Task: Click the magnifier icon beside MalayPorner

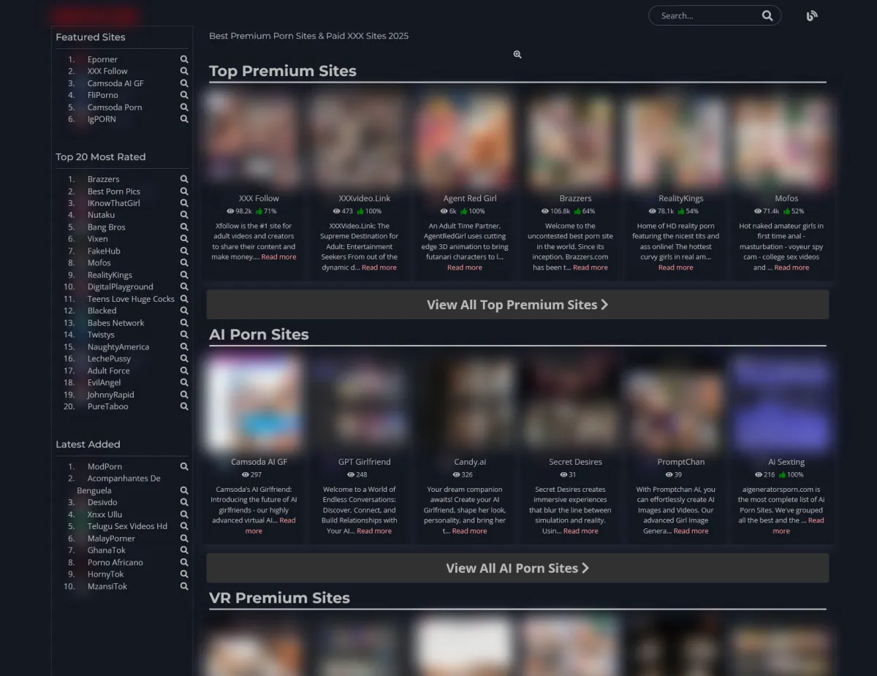Action: pyautogui.click(x=184, y=539)
